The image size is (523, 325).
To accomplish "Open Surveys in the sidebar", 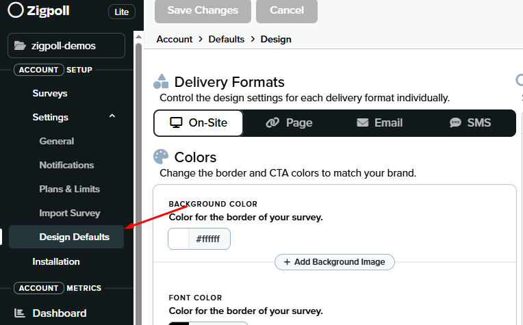I will pyautogui.click(x=50, y=93).
